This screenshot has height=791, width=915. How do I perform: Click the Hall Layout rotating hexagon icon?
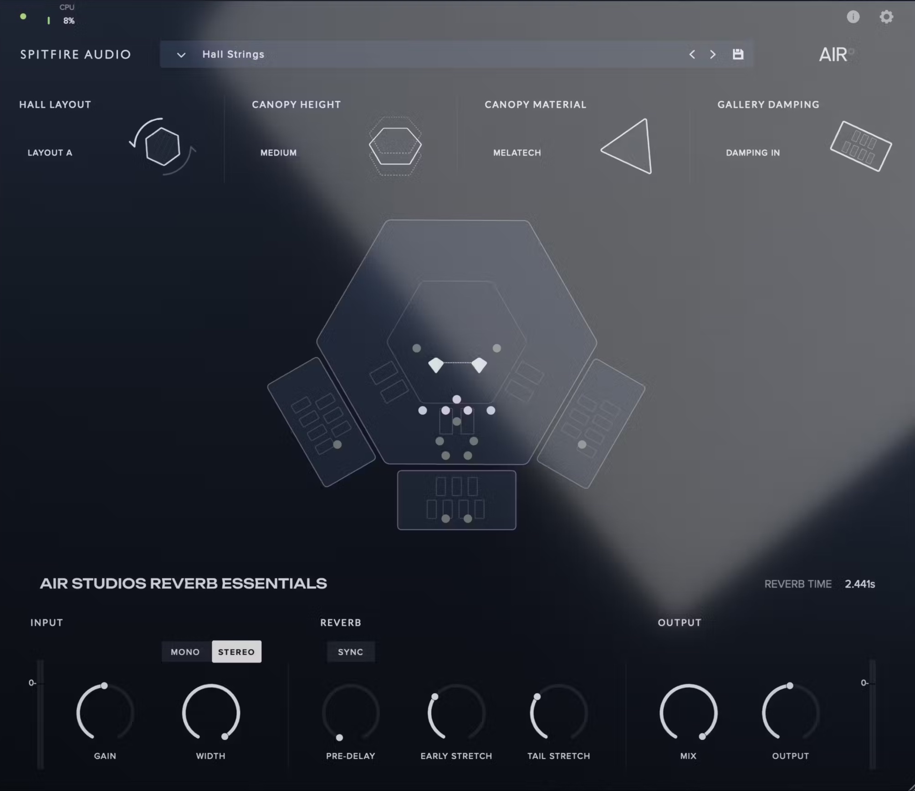click(x=163, y=146)
